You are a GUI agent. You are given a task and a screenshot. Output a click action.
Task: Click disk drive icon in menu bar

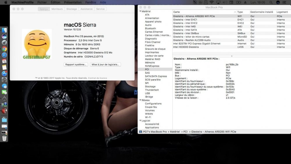pos(206,2)
